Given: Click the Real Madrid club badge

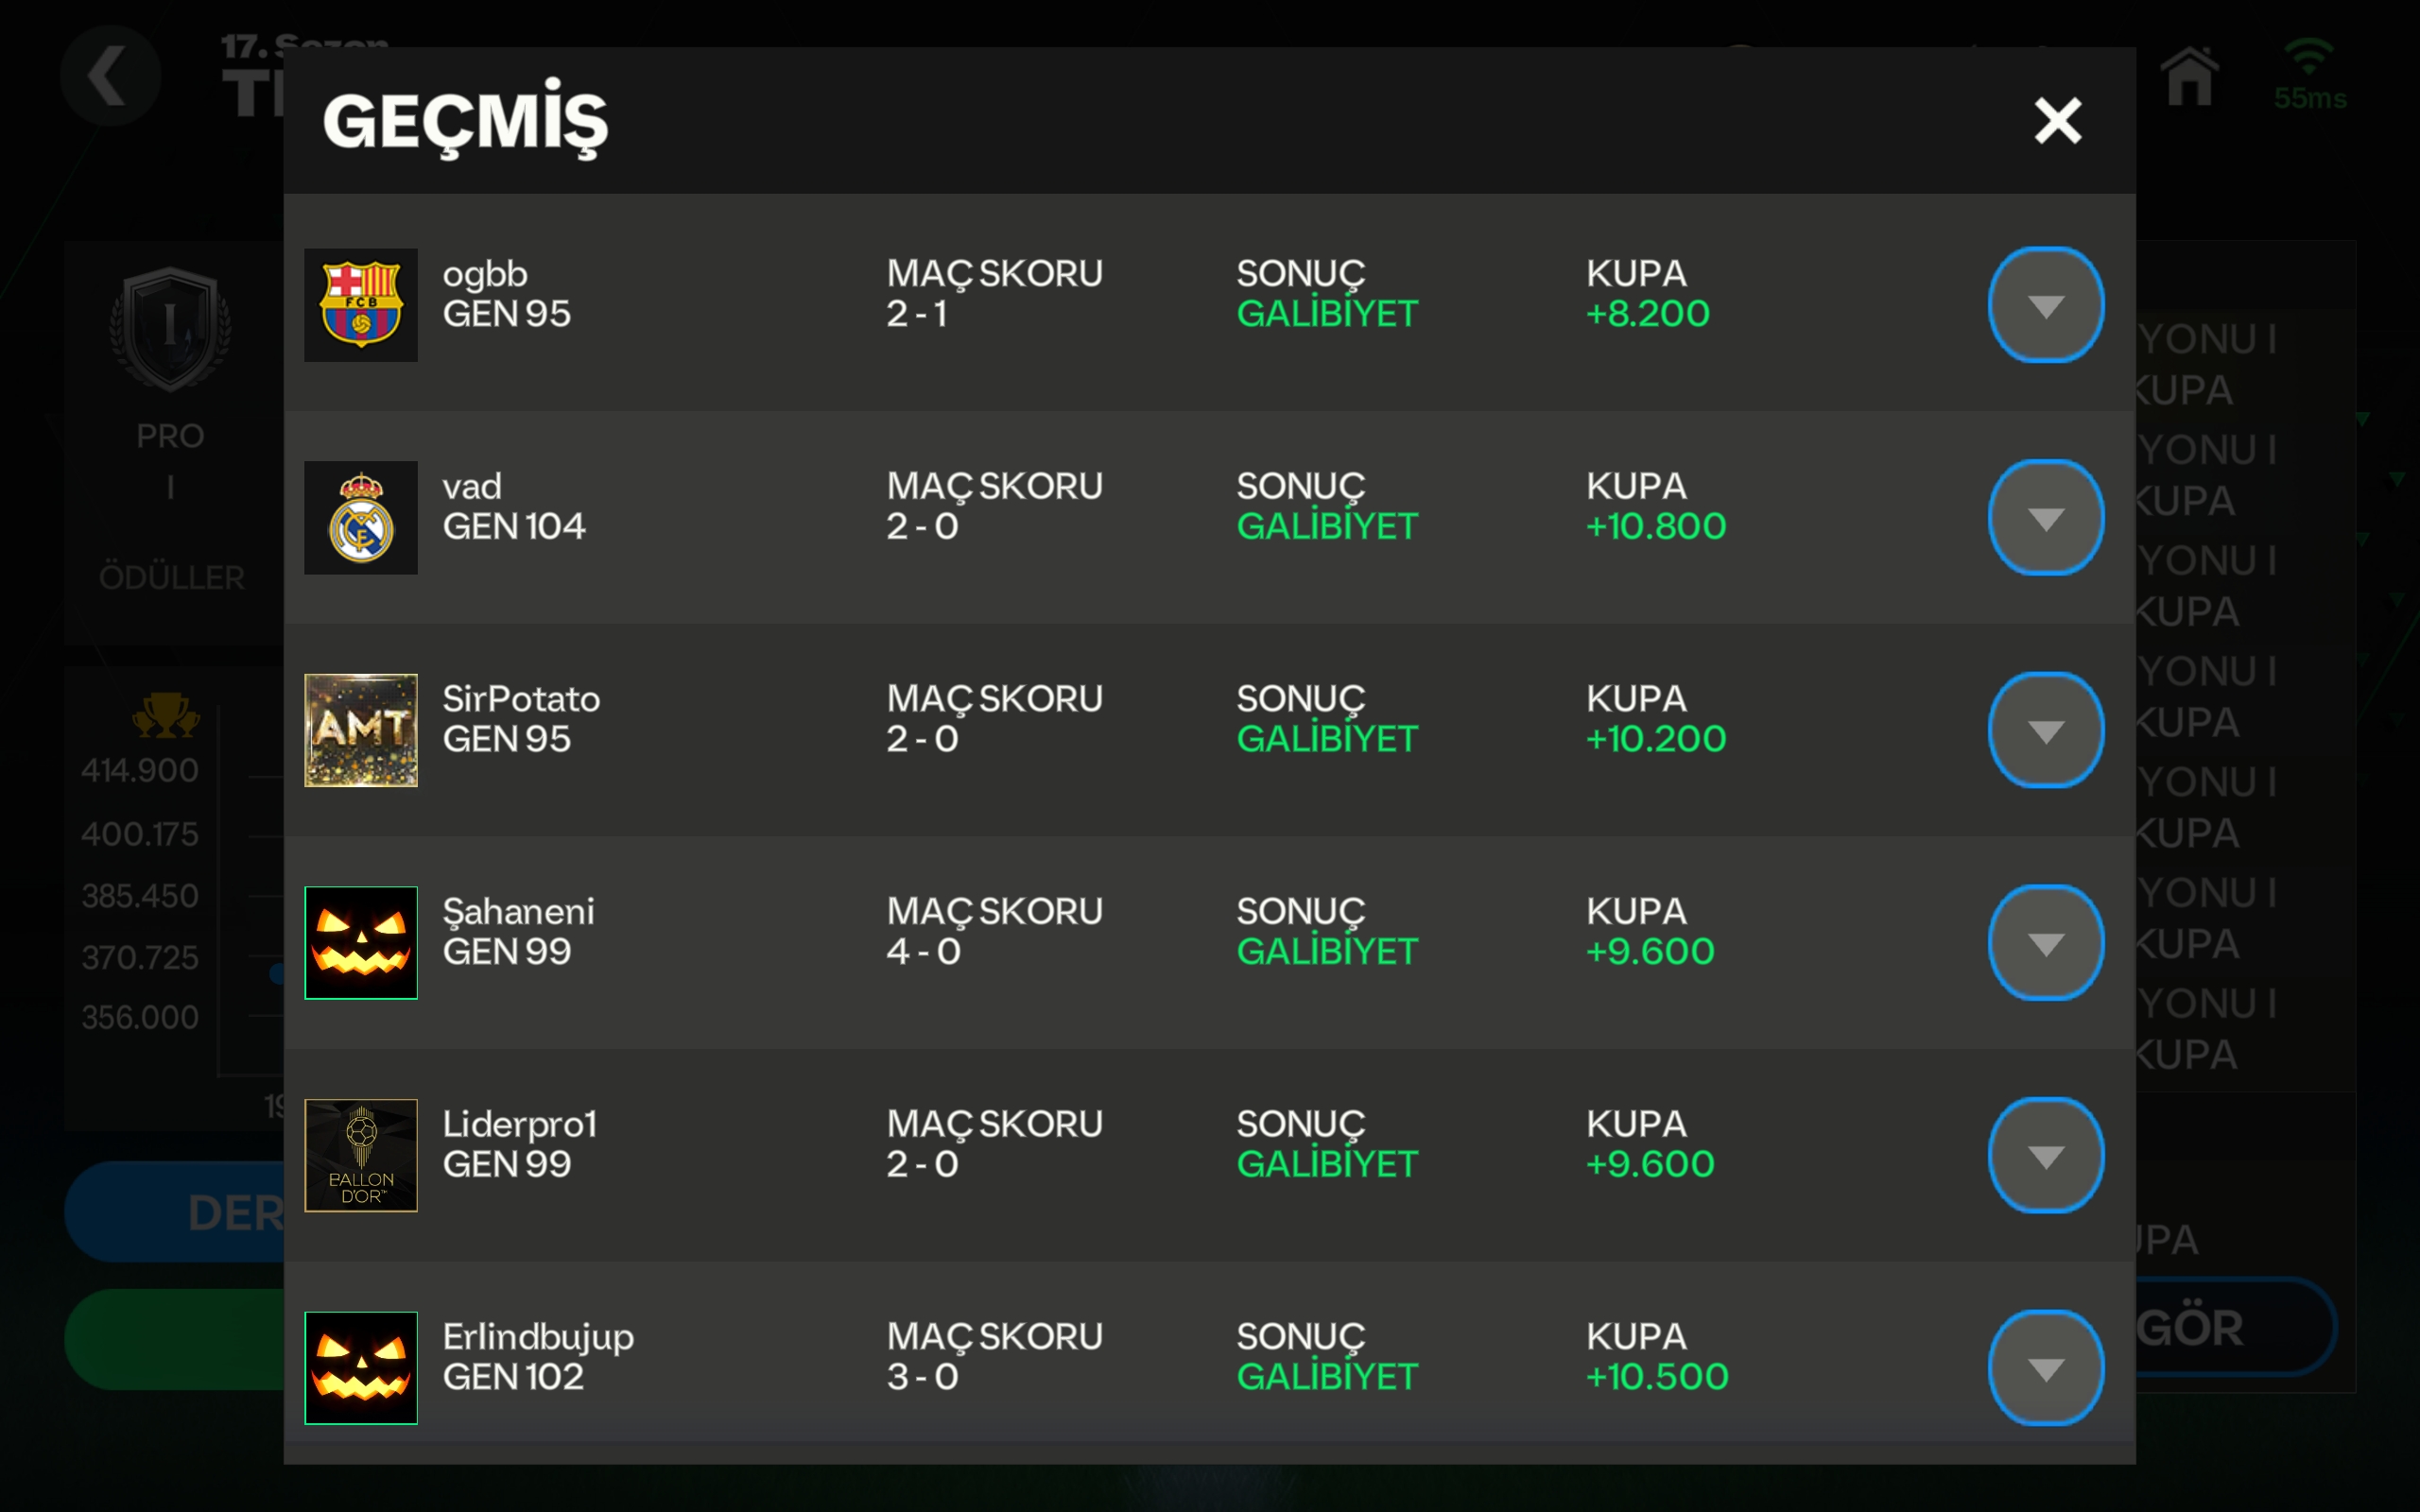Looking at the screenshot, I should point(361,518).
